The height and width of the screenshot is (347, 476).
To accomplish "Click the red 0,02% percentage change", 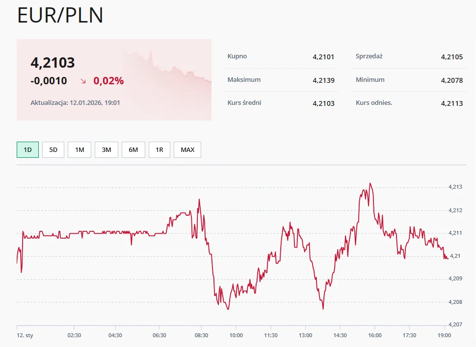I will click(108, 81).
